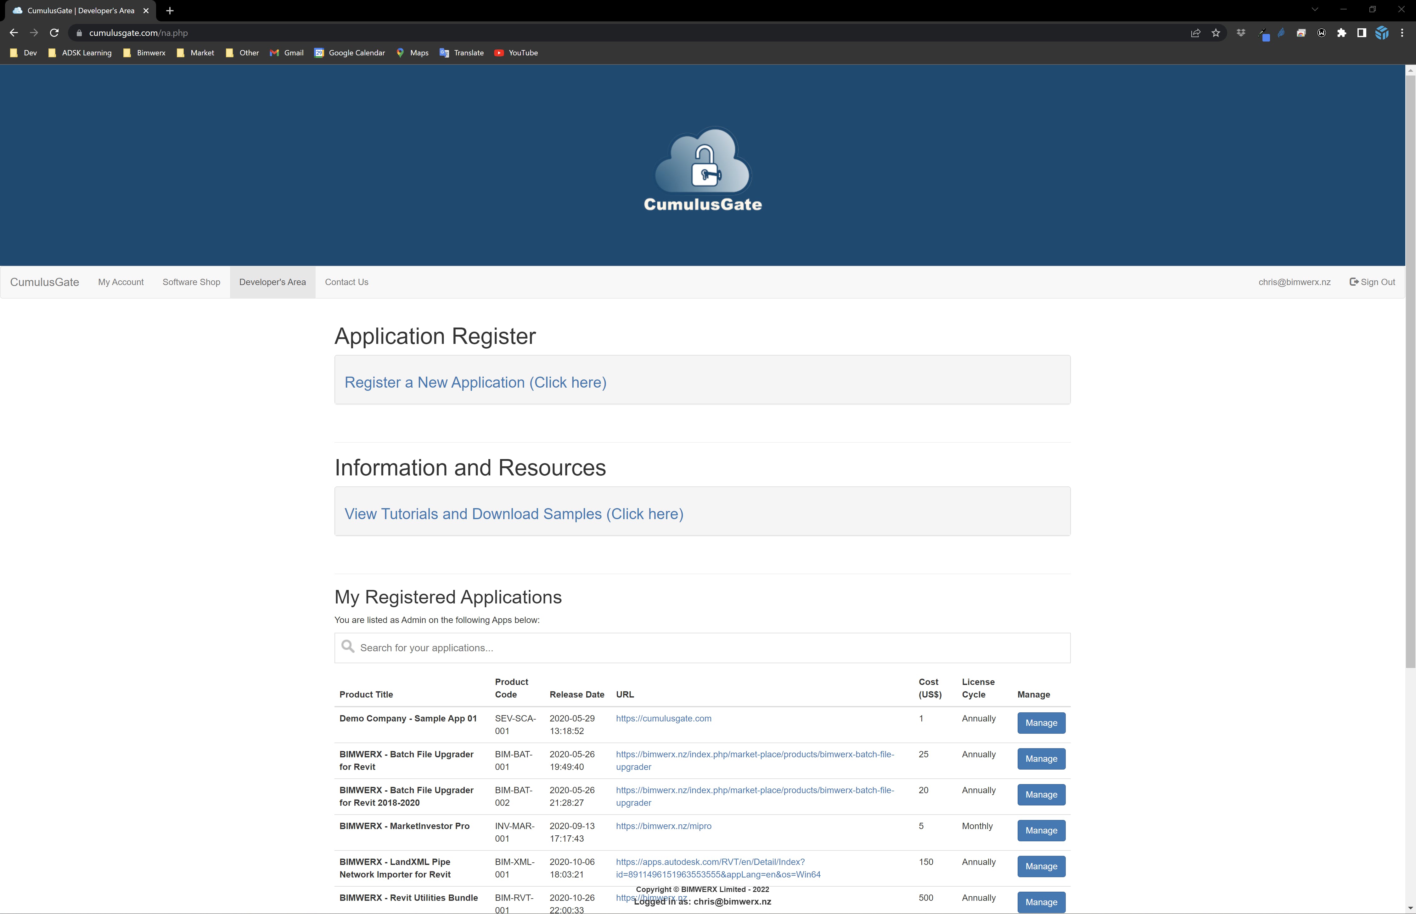
Task: Open the BIM-BAT-002 bimwerx batch-file-upgrader URL
Action: (755, 797)
